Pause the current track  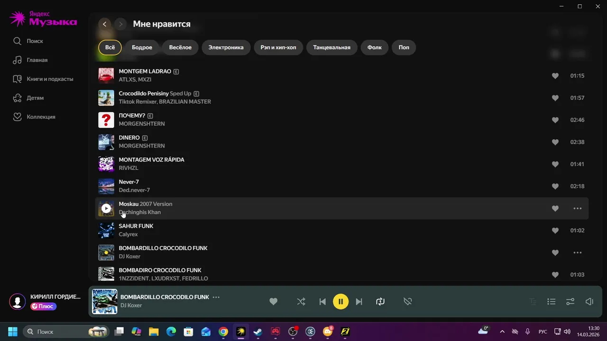tap(340, 302)
